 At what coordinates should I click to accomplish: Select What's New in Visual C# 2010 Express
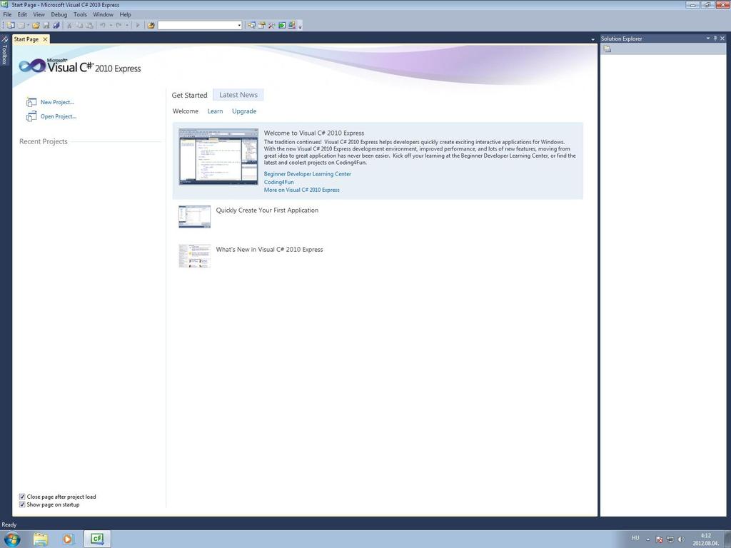tap(269, 249)
